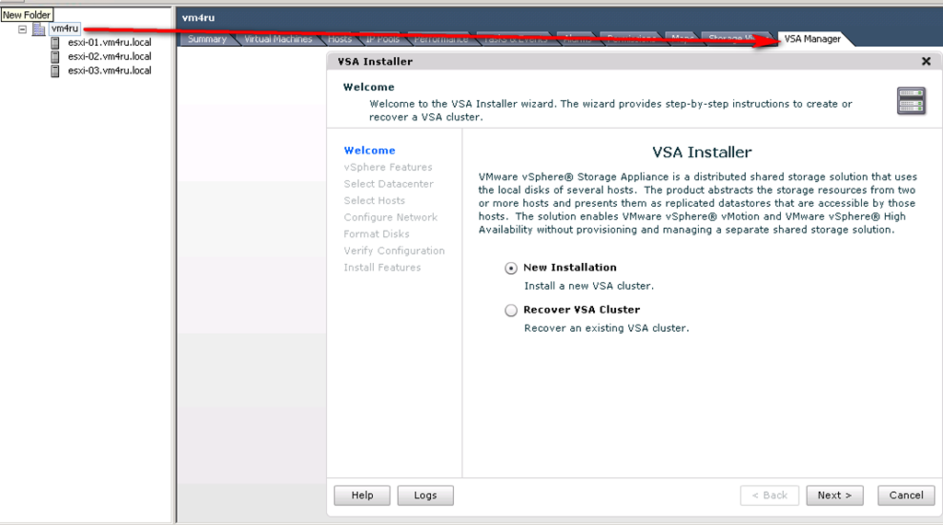Viewport: 943px width, 525px height.
Task: Click the Verify Configuration wizard step
Action: [394, 250]
